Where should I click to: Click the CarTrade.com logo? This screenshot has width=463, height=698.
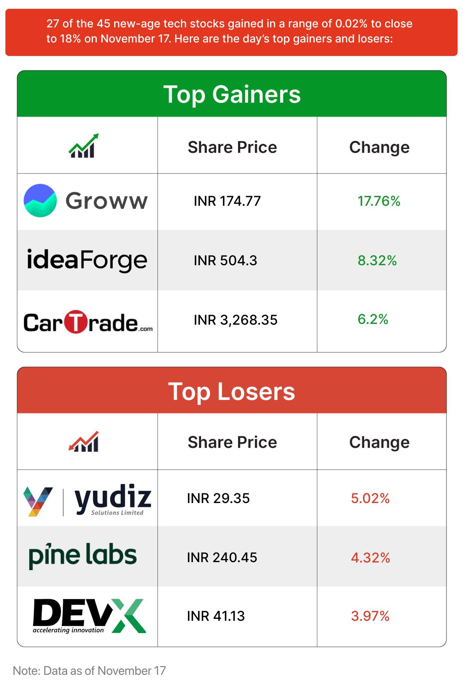click(88, 322)
